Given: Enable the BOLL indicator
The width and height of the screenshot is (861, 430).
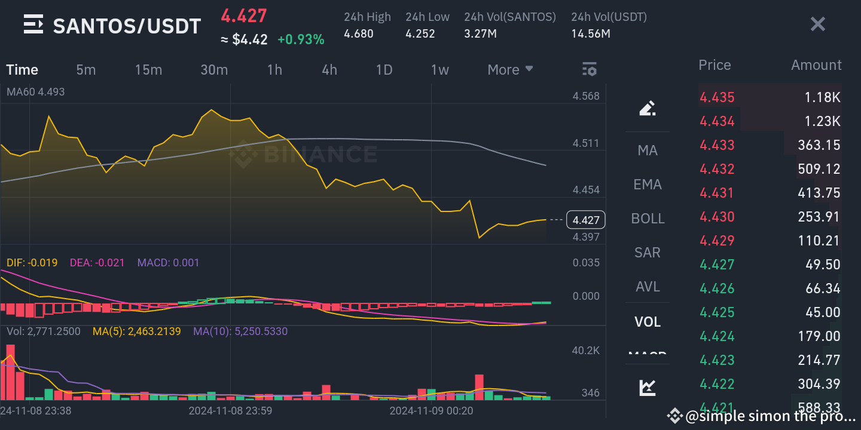Looking at the screenshot, I should (648, 219).
